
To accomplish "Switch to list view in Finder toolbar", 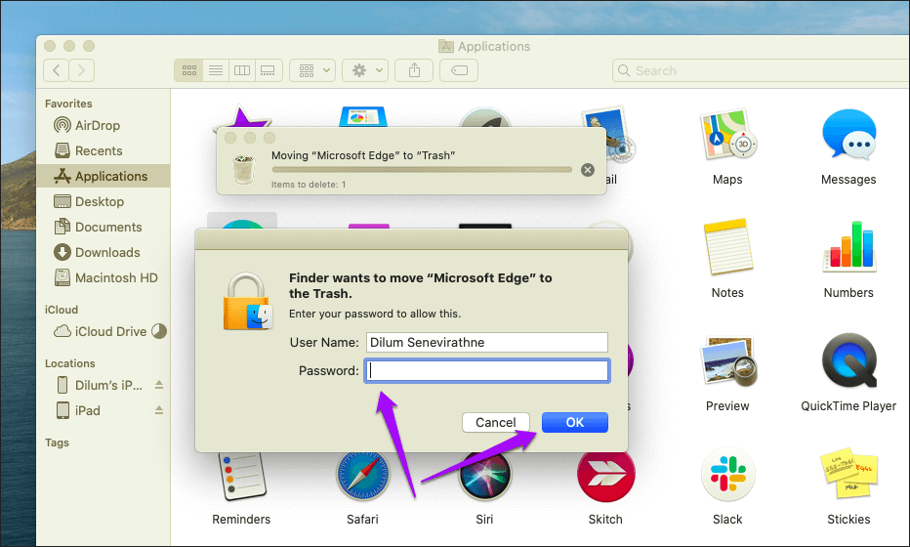I will pyautogui.click(x=216, y=70).
